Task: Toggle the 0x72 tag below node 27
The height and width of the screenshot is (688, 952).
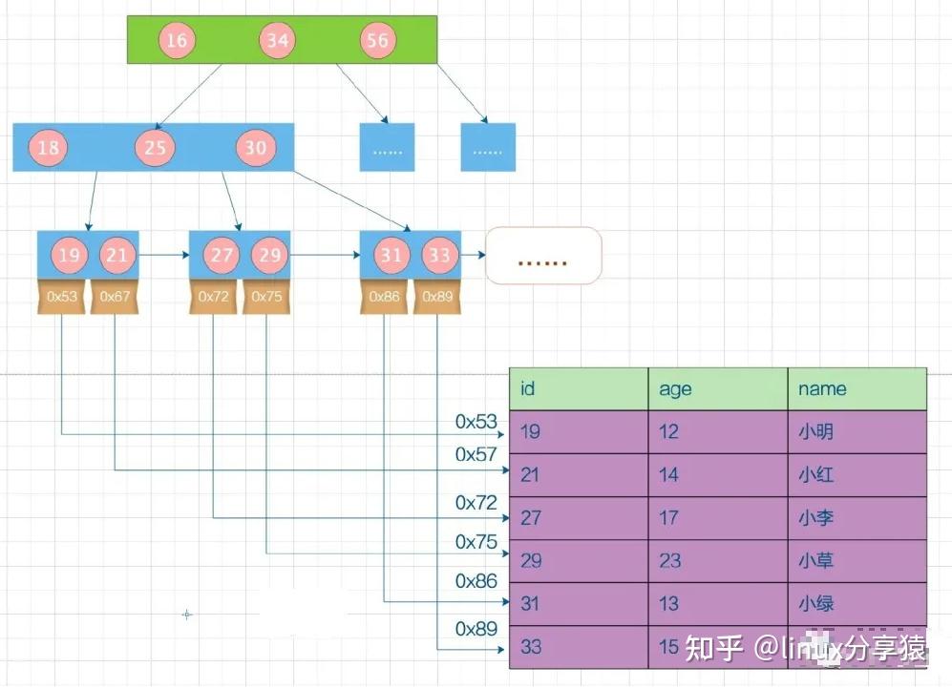Action: coord(213,296)
